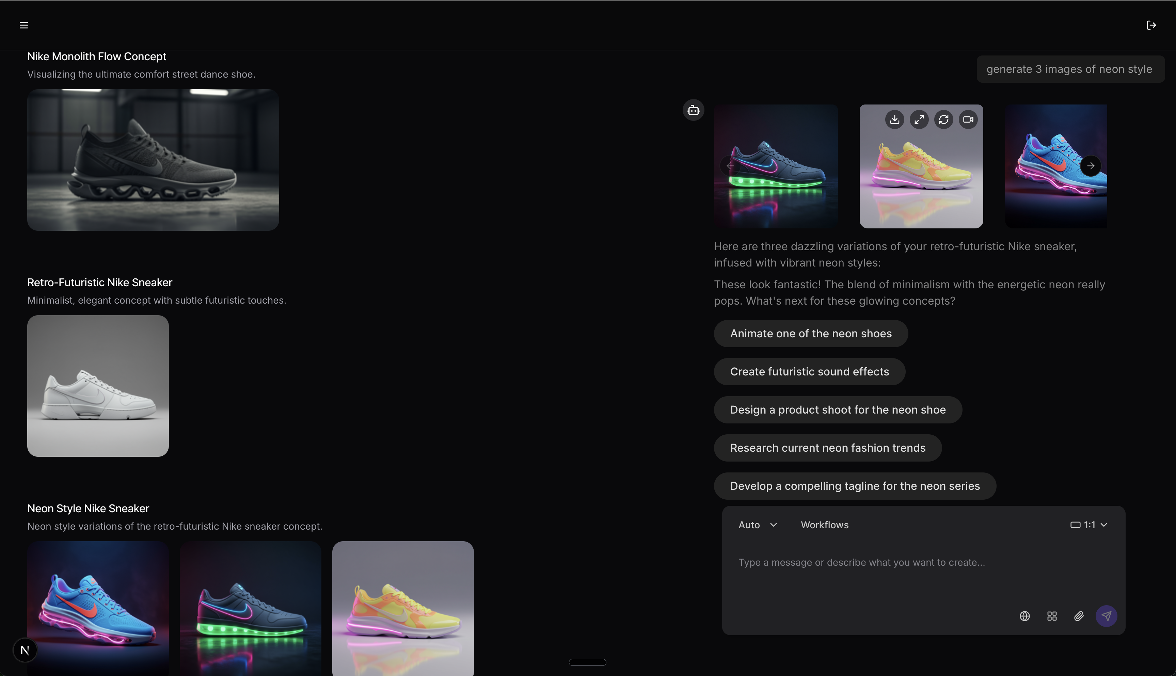Choose 'Design a product shoot for the neon shoe'
The height and width of the screenshot is (676, 1176).
point(838,409)
